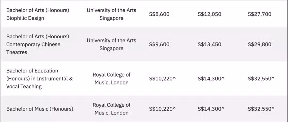Click the S$9,600 fee amount
Screen dimensions: 288x123
[159, 44]
